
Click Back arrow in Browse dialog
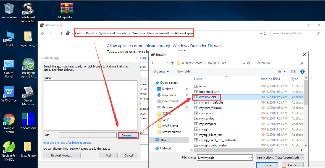coord(154,63)
